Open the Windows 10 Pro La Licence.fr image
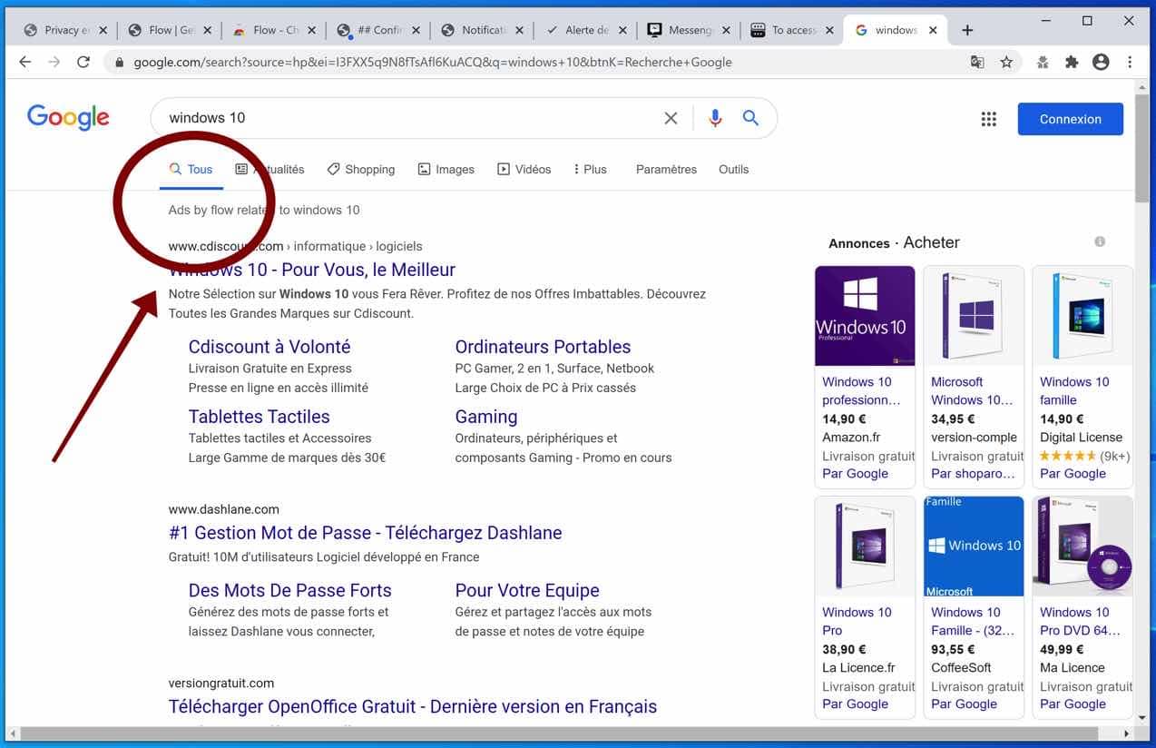Viewport: 1156px width, 748px height. [865, 546]
